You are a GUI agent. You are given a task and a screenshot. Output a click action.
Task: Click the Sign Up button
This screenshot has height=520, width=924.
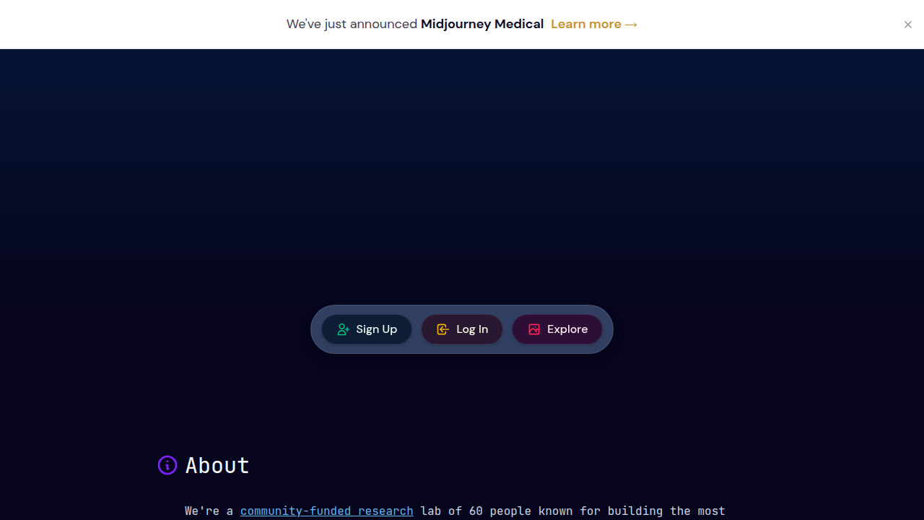coord(367,329)
